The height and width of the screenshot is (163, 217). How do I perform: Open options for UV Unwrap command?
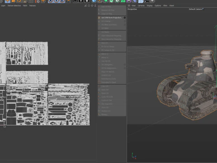click(125, 21)
